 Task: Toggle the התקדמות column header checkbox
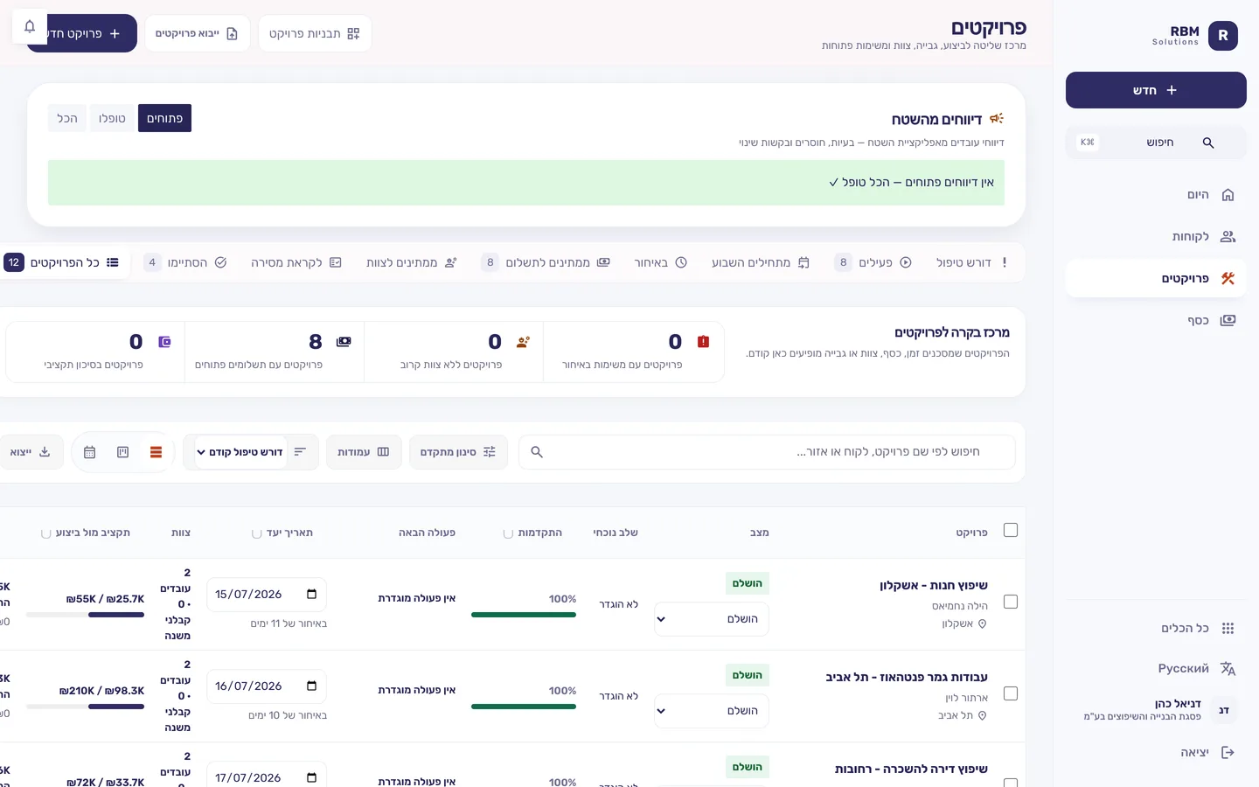(x=508, y=533)
